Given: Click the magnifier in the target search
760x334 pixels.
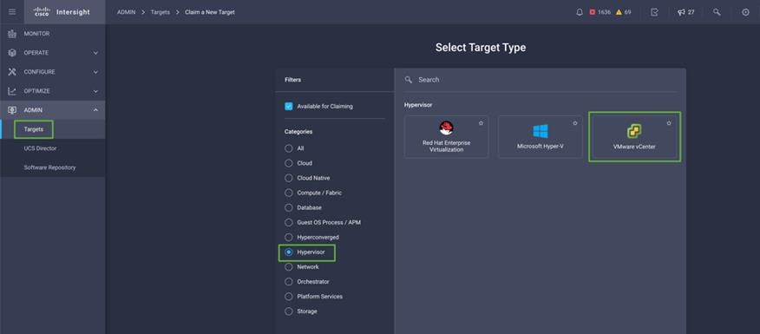Looking at the screenshot, I should coord(409,80).
